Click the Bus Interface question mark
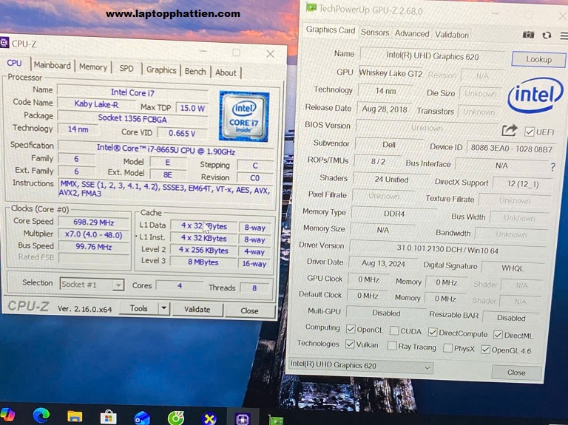Screen dimensions: 568x425 552,167
